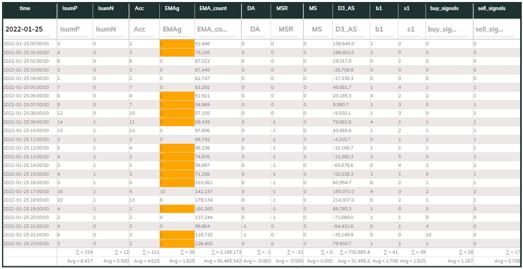
Task: Click the sort arrow beside b1 header
Action: 389,8
